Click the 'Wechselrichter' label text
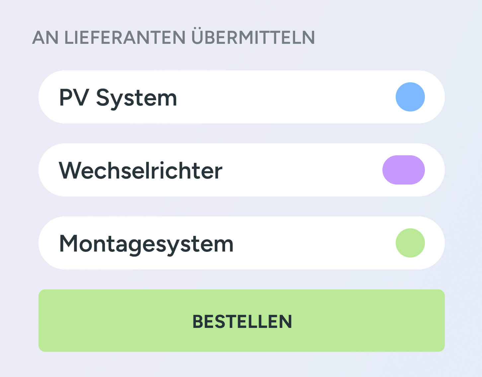The width and height of the screenshot is (482, 377). pos(140,170)
